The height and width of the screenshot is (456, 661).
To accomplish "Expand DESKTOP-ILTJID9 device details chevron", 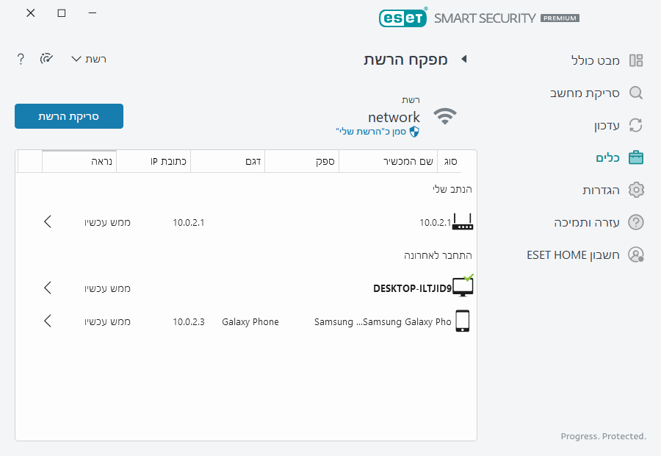I will coord(48,288).
